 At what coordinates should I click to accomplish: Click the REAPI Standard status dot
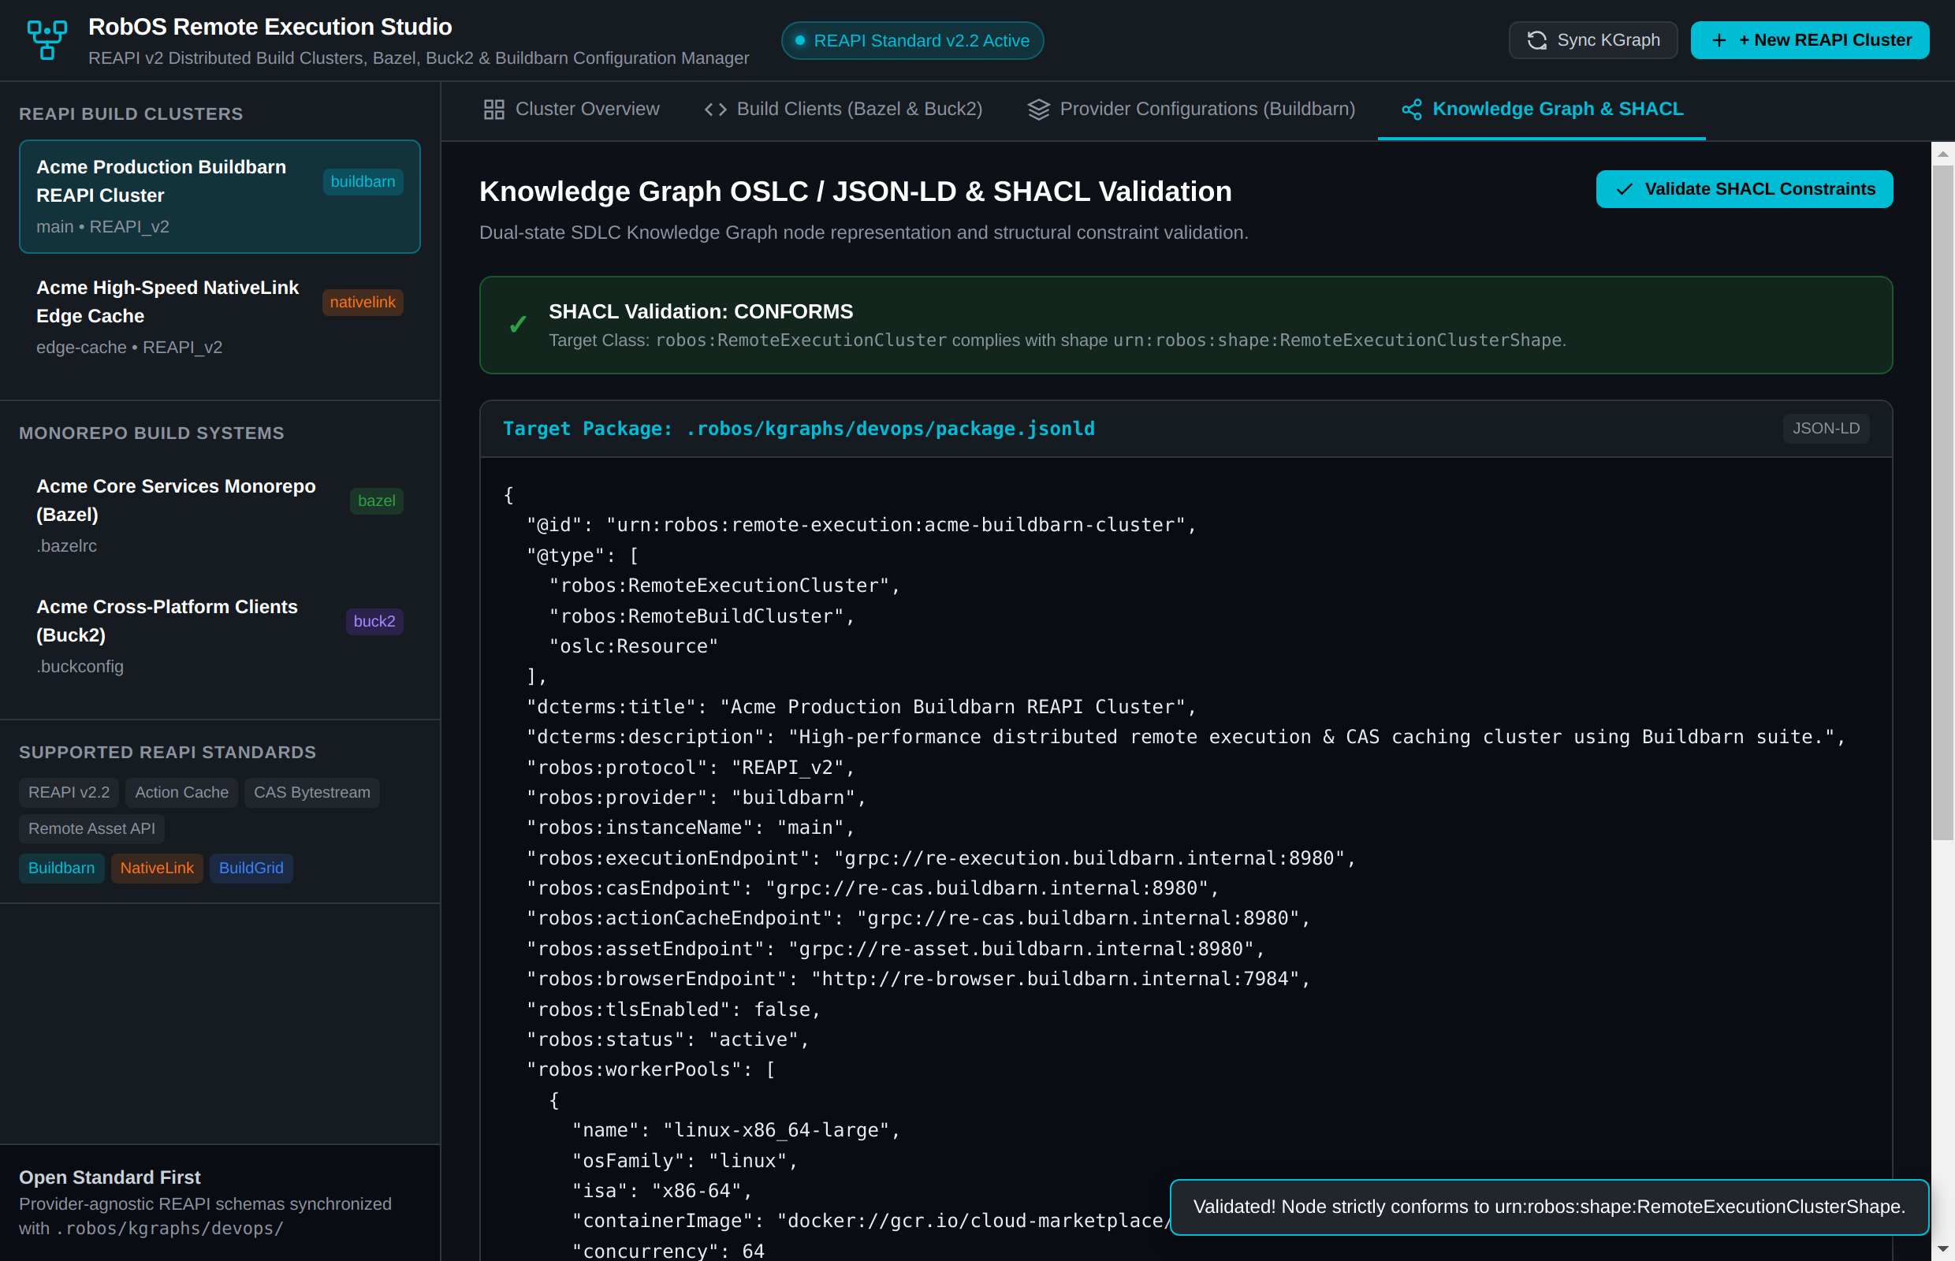tap(799, 40)
